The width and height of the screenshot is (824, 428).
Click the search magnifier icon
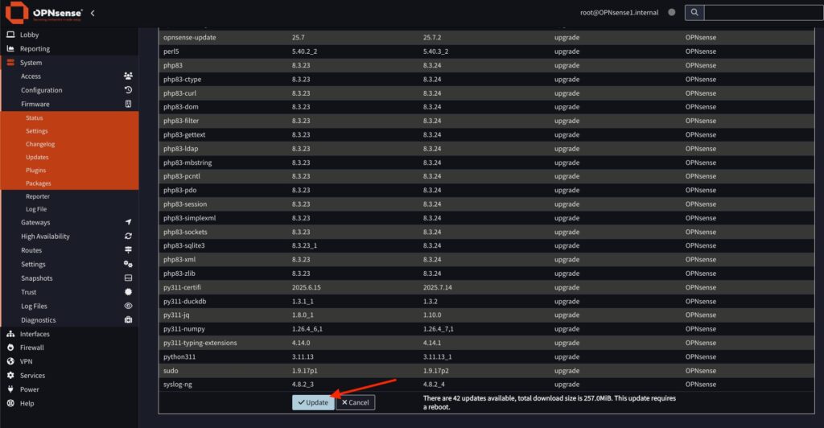(694, 13)
